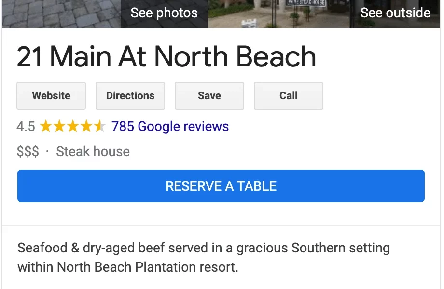Click the 4.5 rating number
The image size is (444, 289).
point(26,127)
